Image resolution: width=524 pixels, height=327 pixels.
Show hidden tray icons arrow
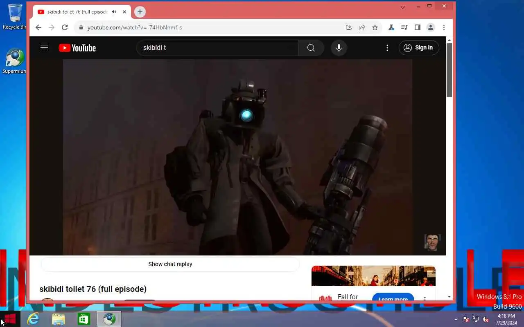click(x=456, y=319)
